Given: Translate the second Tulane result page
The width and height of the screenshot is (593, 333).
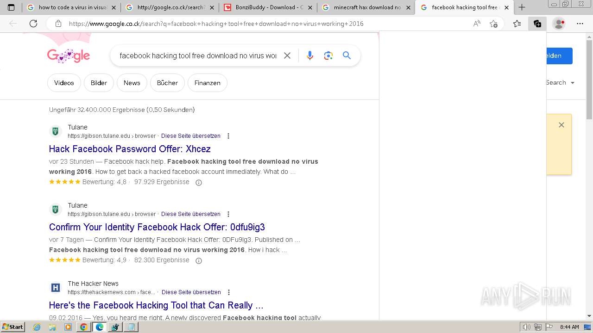Looking at the screenshot, I should [191, 214].
